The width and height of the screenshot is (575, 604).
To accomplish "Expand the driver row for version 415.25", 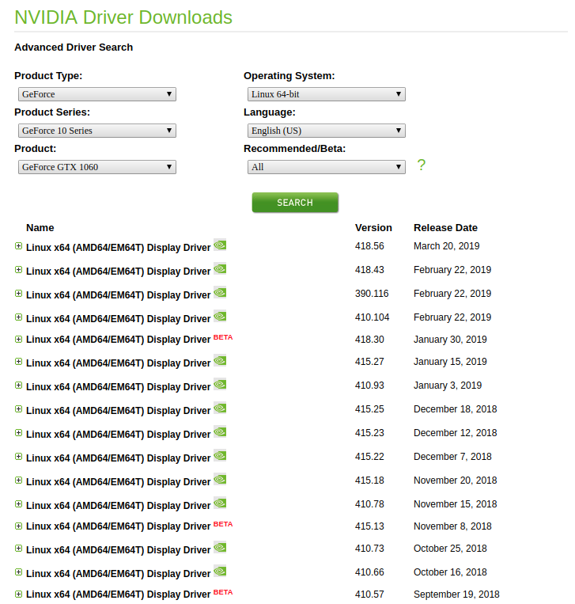I will [18, 409].
